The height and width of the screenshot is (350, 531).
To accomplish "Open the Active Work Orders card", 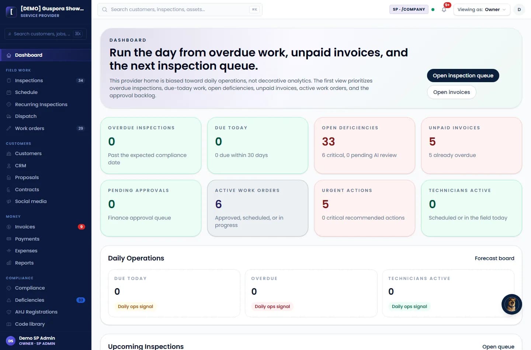I will click(x=258, y=208).
